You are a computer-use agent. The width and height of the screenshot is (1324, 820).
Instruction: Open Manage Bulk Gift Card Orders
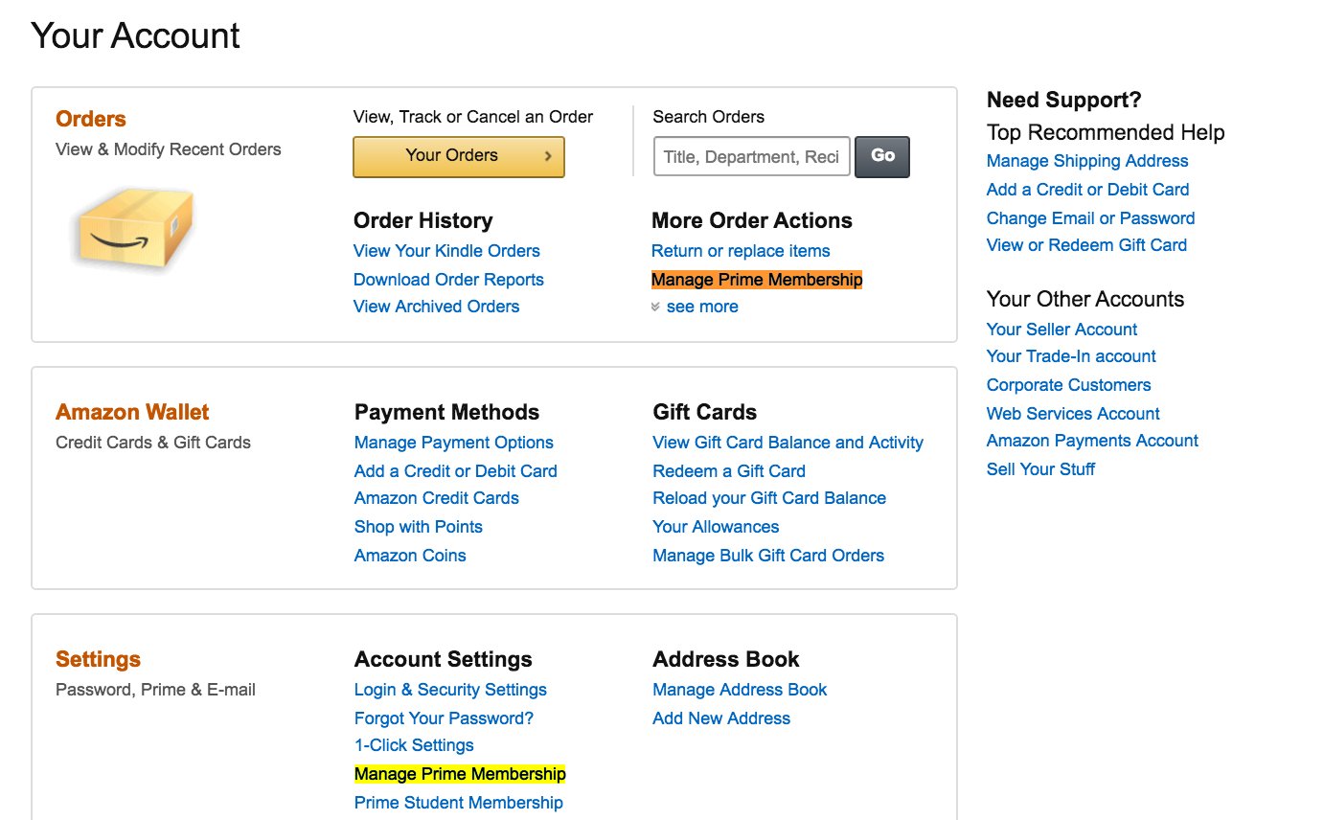point(768,556)
